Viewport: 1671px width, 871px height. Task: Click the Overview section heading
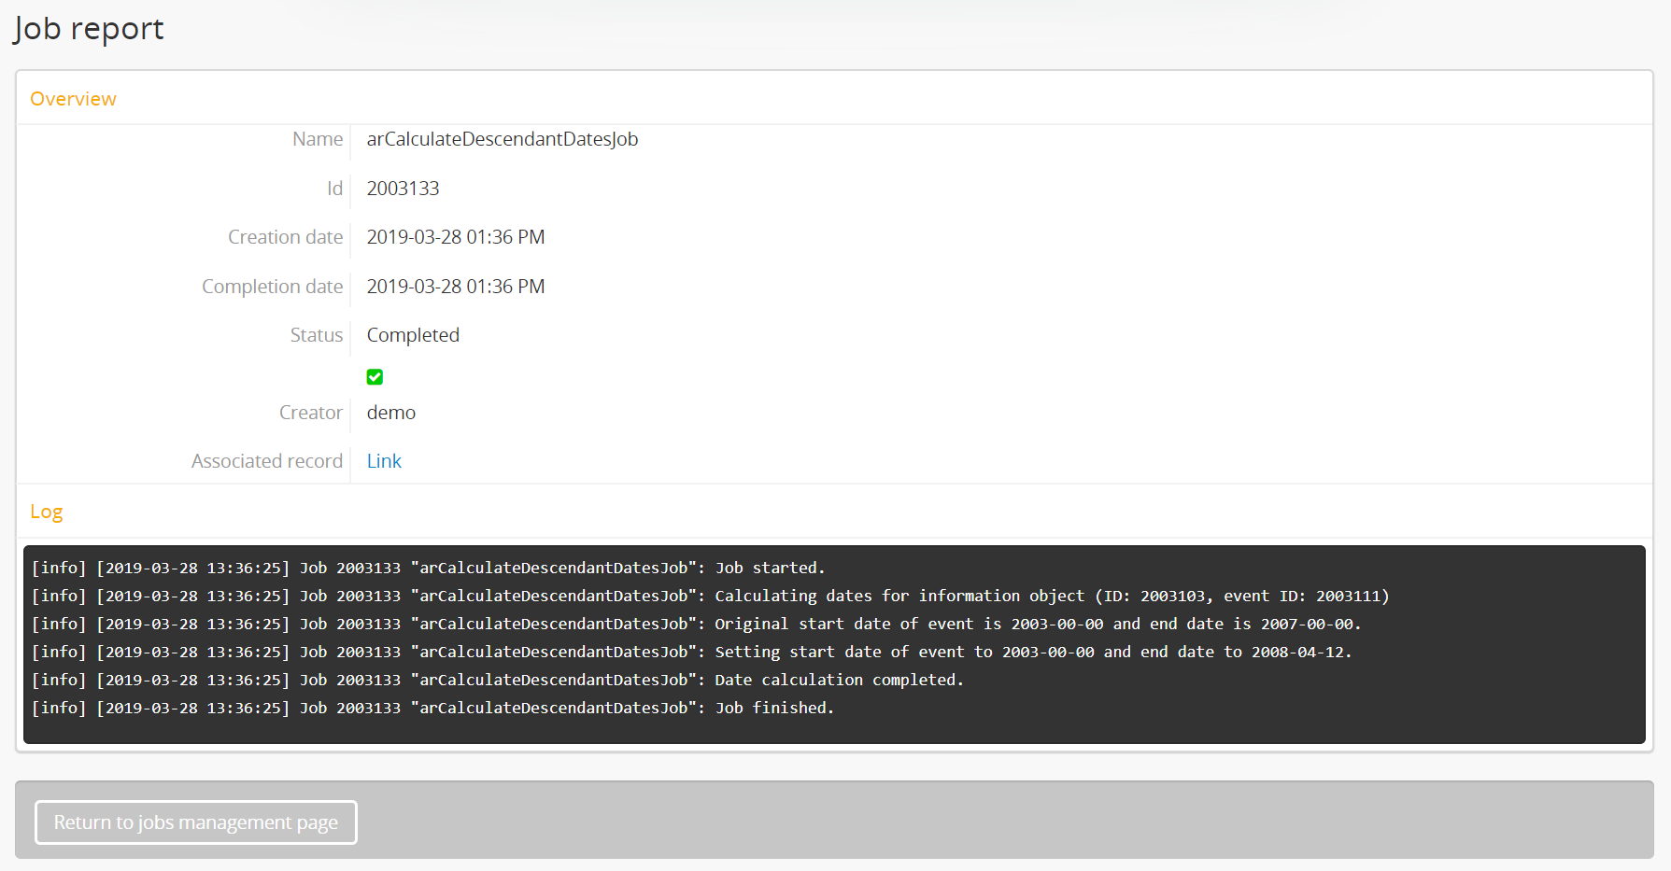pos(73,99)
